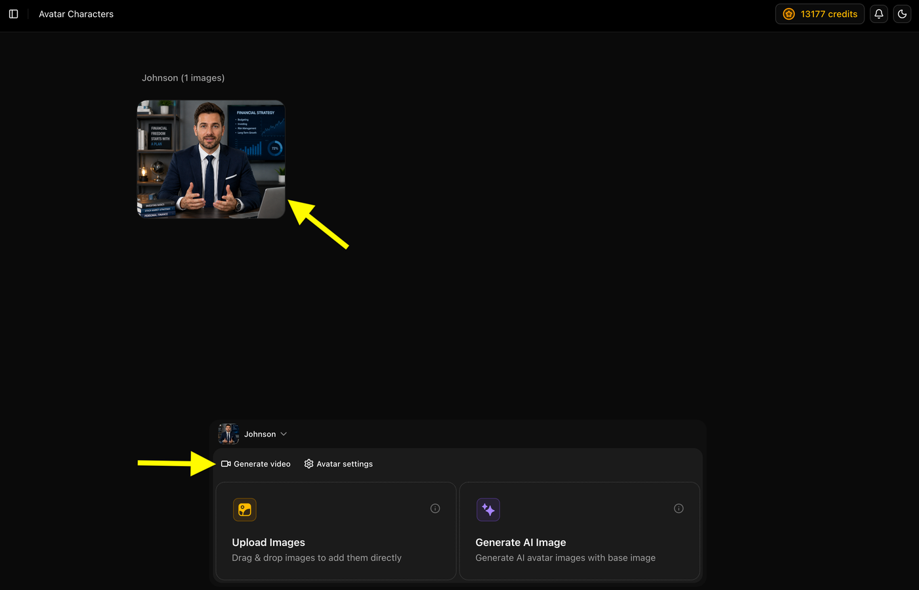The image size is (919, 590).
Task: Open the 13177 credits button
Action: click(820, 14)
